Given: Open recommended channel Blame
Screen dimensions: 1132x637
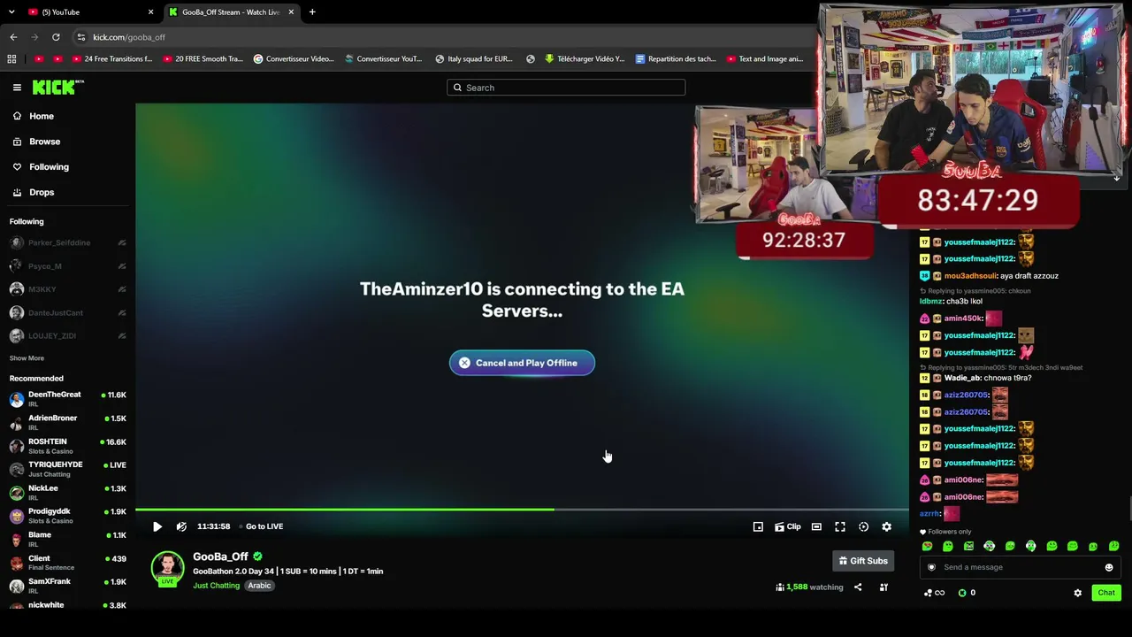Looking at the screenshot, I should (x=67, y=540).
